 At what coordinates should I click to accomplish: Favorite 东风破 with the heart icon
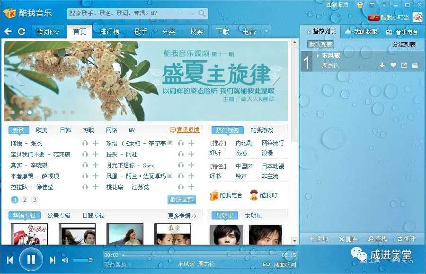[x=393, y=65]
